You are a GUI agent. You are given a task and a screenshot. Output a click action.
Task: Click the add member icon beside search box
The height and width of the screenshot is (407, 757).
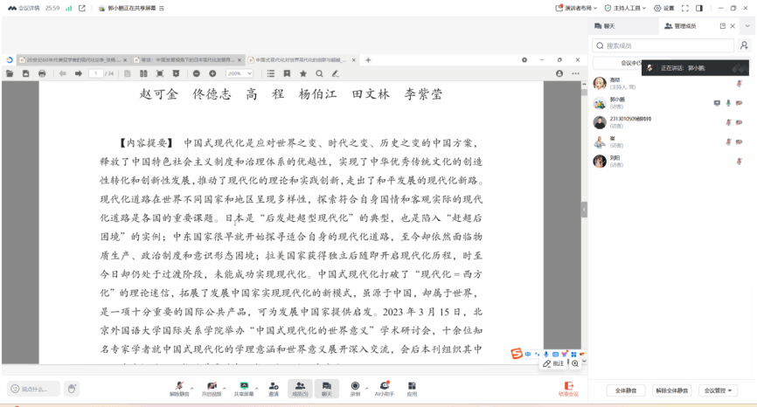(743, 45)
